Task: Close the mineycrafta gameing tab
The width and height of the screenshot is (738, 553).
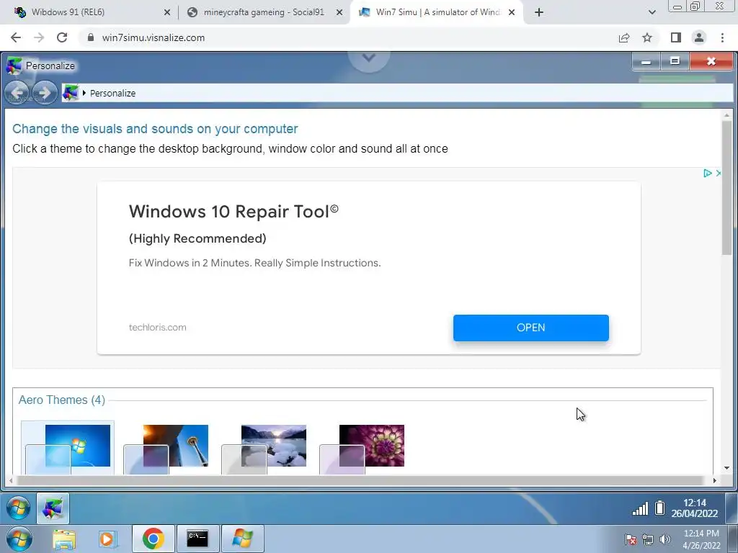Action: click(x=339, y=13)
